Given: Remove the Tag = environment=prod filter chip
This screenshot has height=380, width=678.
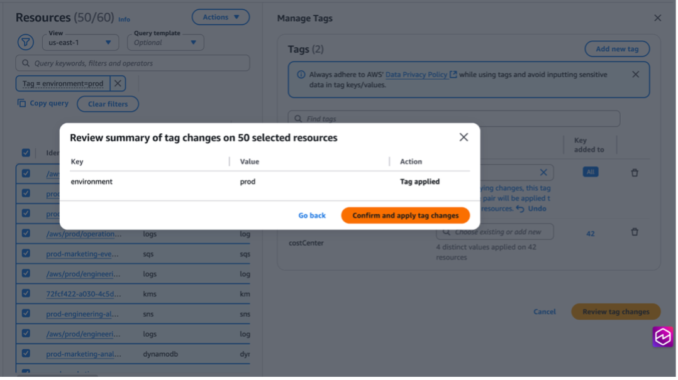Looking at the screenshot, I should [116, 83].
